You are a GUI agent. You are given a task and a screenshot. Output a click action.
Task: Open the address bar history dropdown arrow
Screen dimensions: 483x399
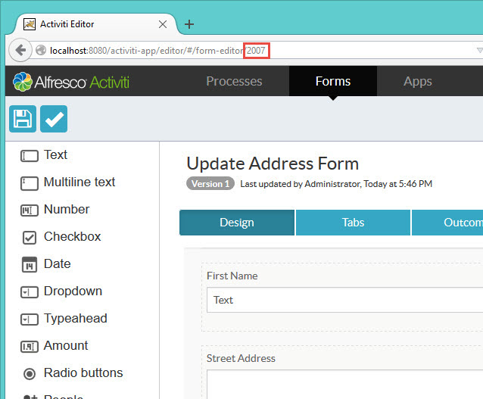(x=479, y=50)
